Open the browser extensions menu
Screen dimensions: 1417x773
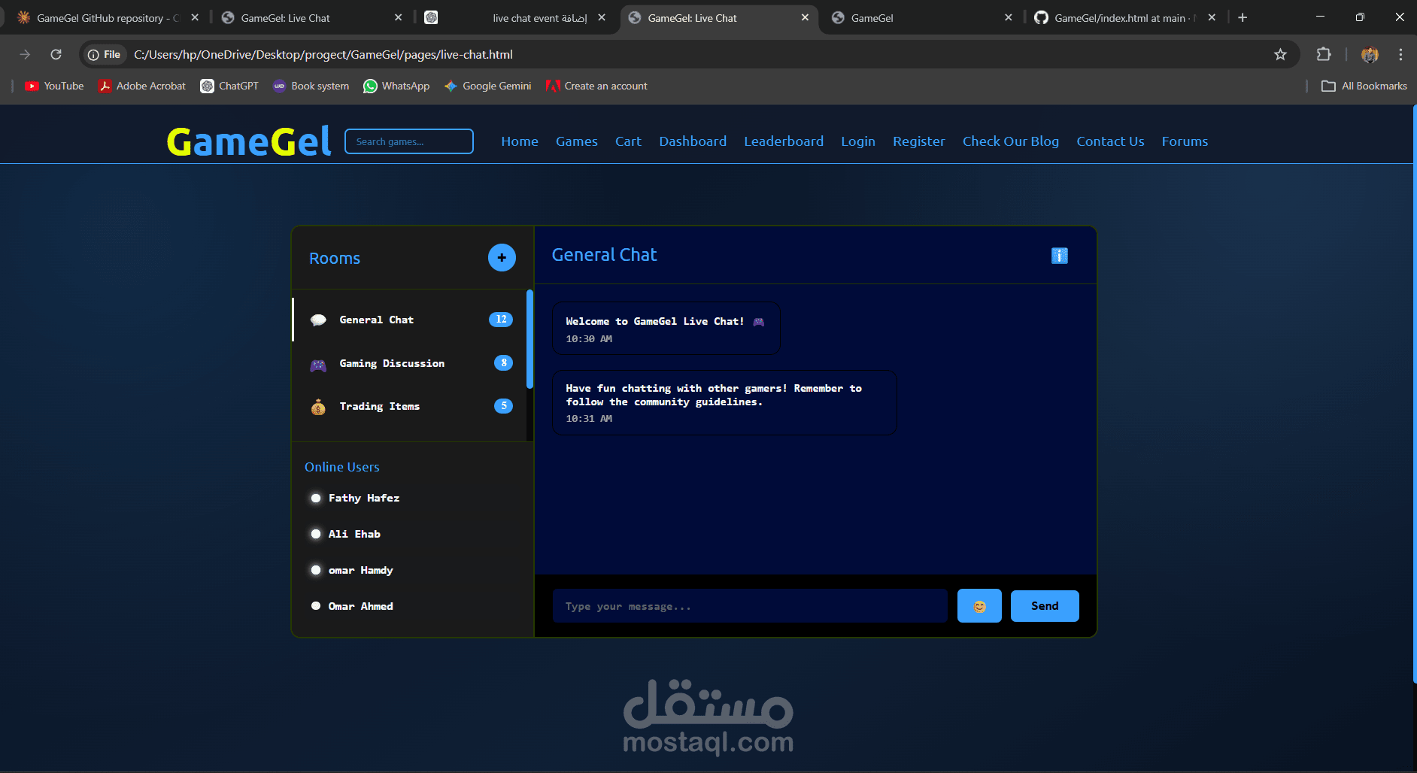click(1324, 54)
